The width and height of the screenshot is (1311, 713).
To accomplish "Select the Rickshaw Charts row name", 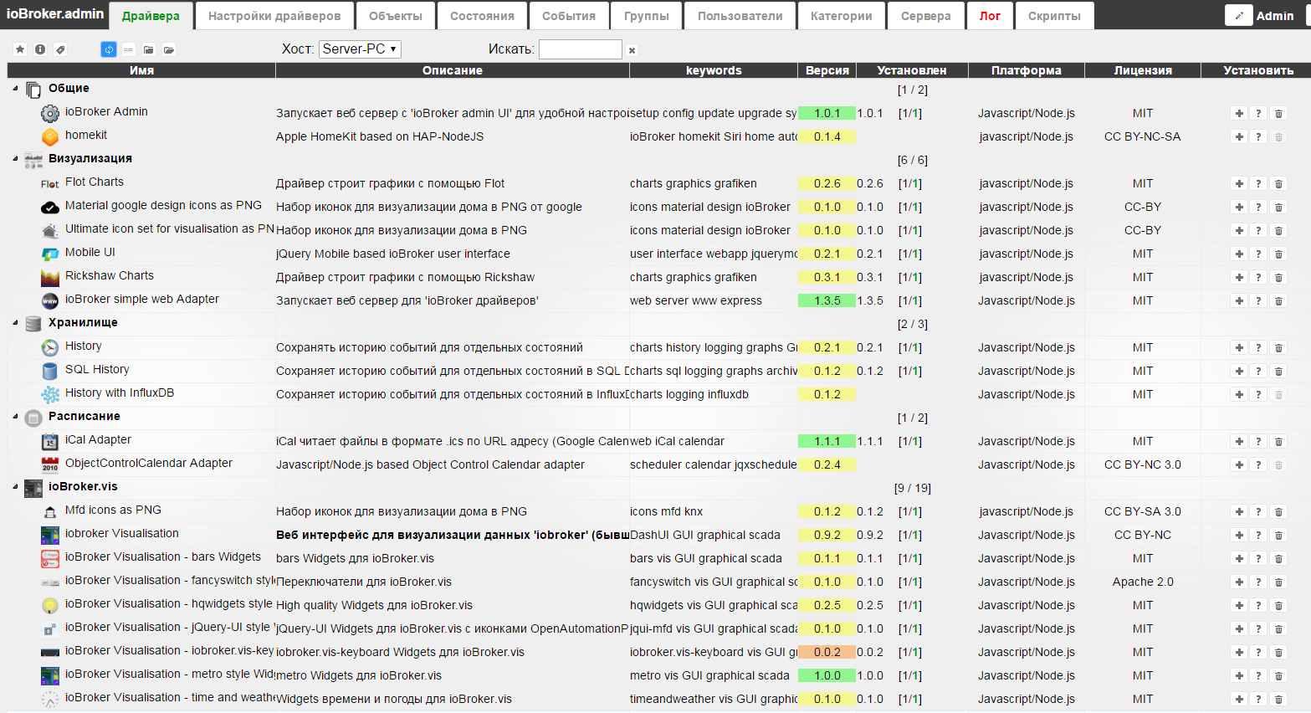I will pyautogui.click(x=110, y=275).
